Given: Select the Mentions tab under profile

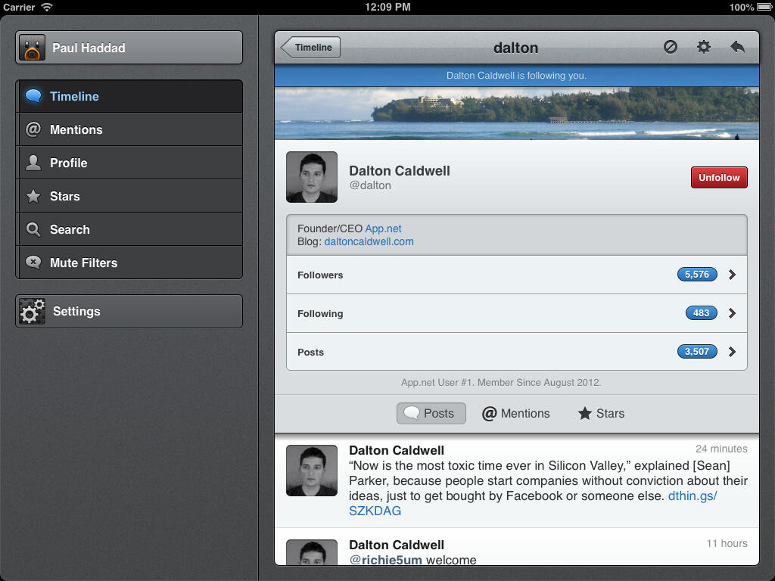Looking at the screenshot, I should click(516, 414).
